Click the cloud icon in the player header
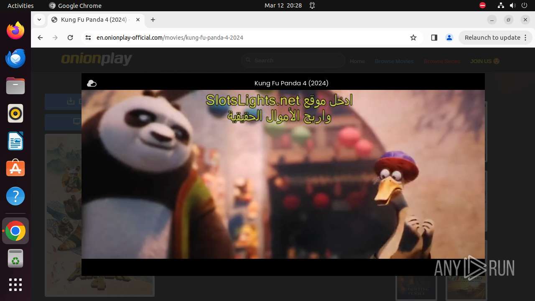 (x=92, y=83)
